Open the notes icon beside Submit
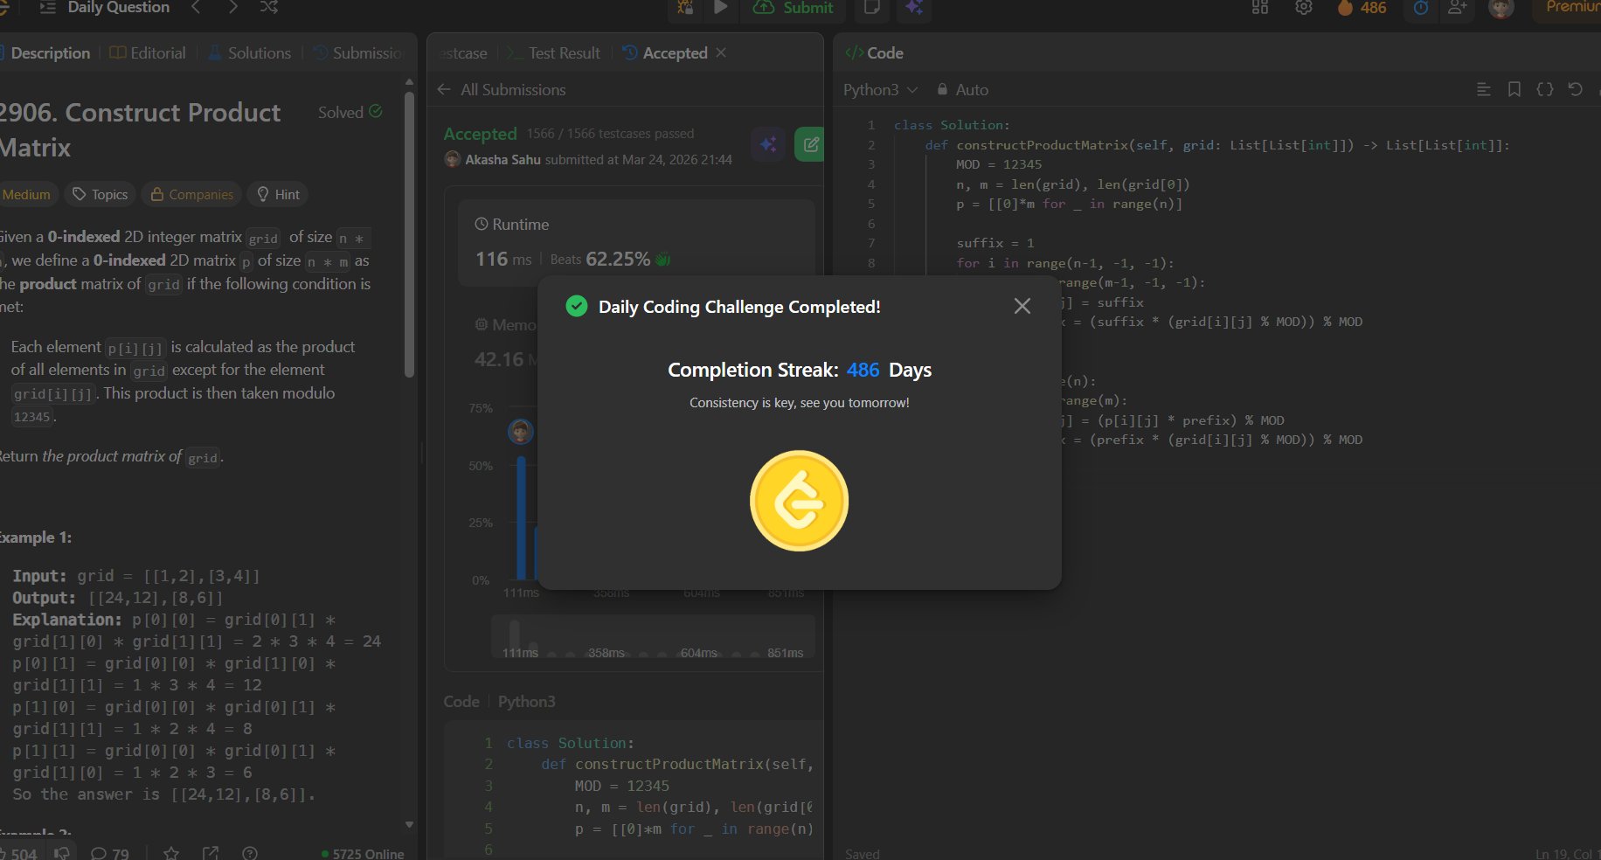The height and width of the screenshot is (860, 1601). point(871,8)
